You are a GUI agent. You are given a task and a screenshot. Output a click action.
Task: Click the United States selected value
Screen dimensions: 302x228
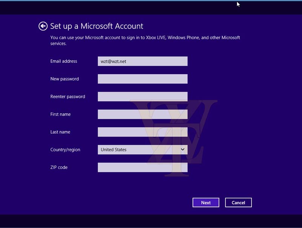pyautogui.click(x=114, y=150)
